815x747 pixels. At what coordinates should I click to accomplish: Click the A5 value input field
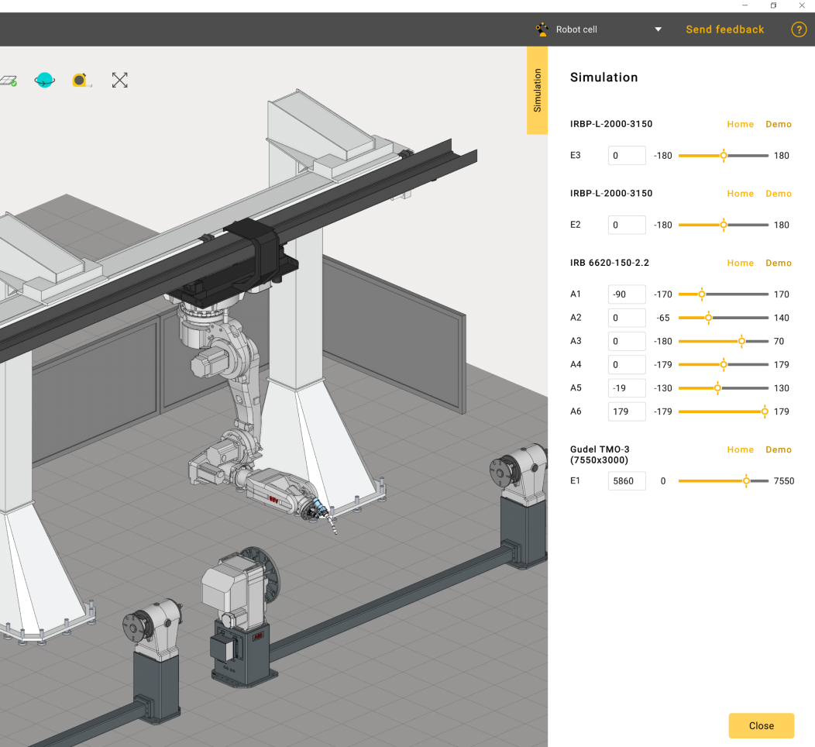[627, 388]
